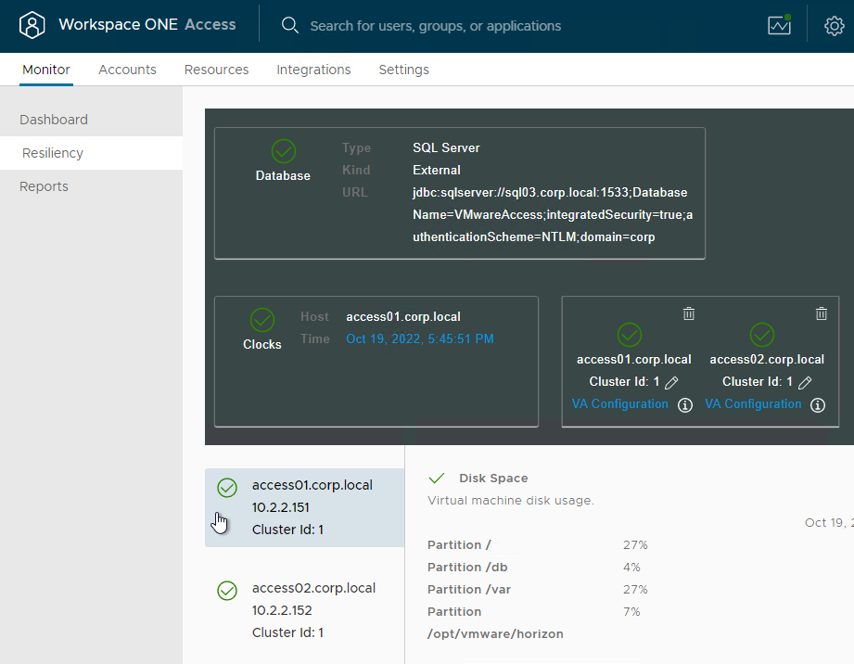This screenshot has width=854, height=664.
Task: Delete node access01.corp.local using trash icon
Action: pos(689,313)
